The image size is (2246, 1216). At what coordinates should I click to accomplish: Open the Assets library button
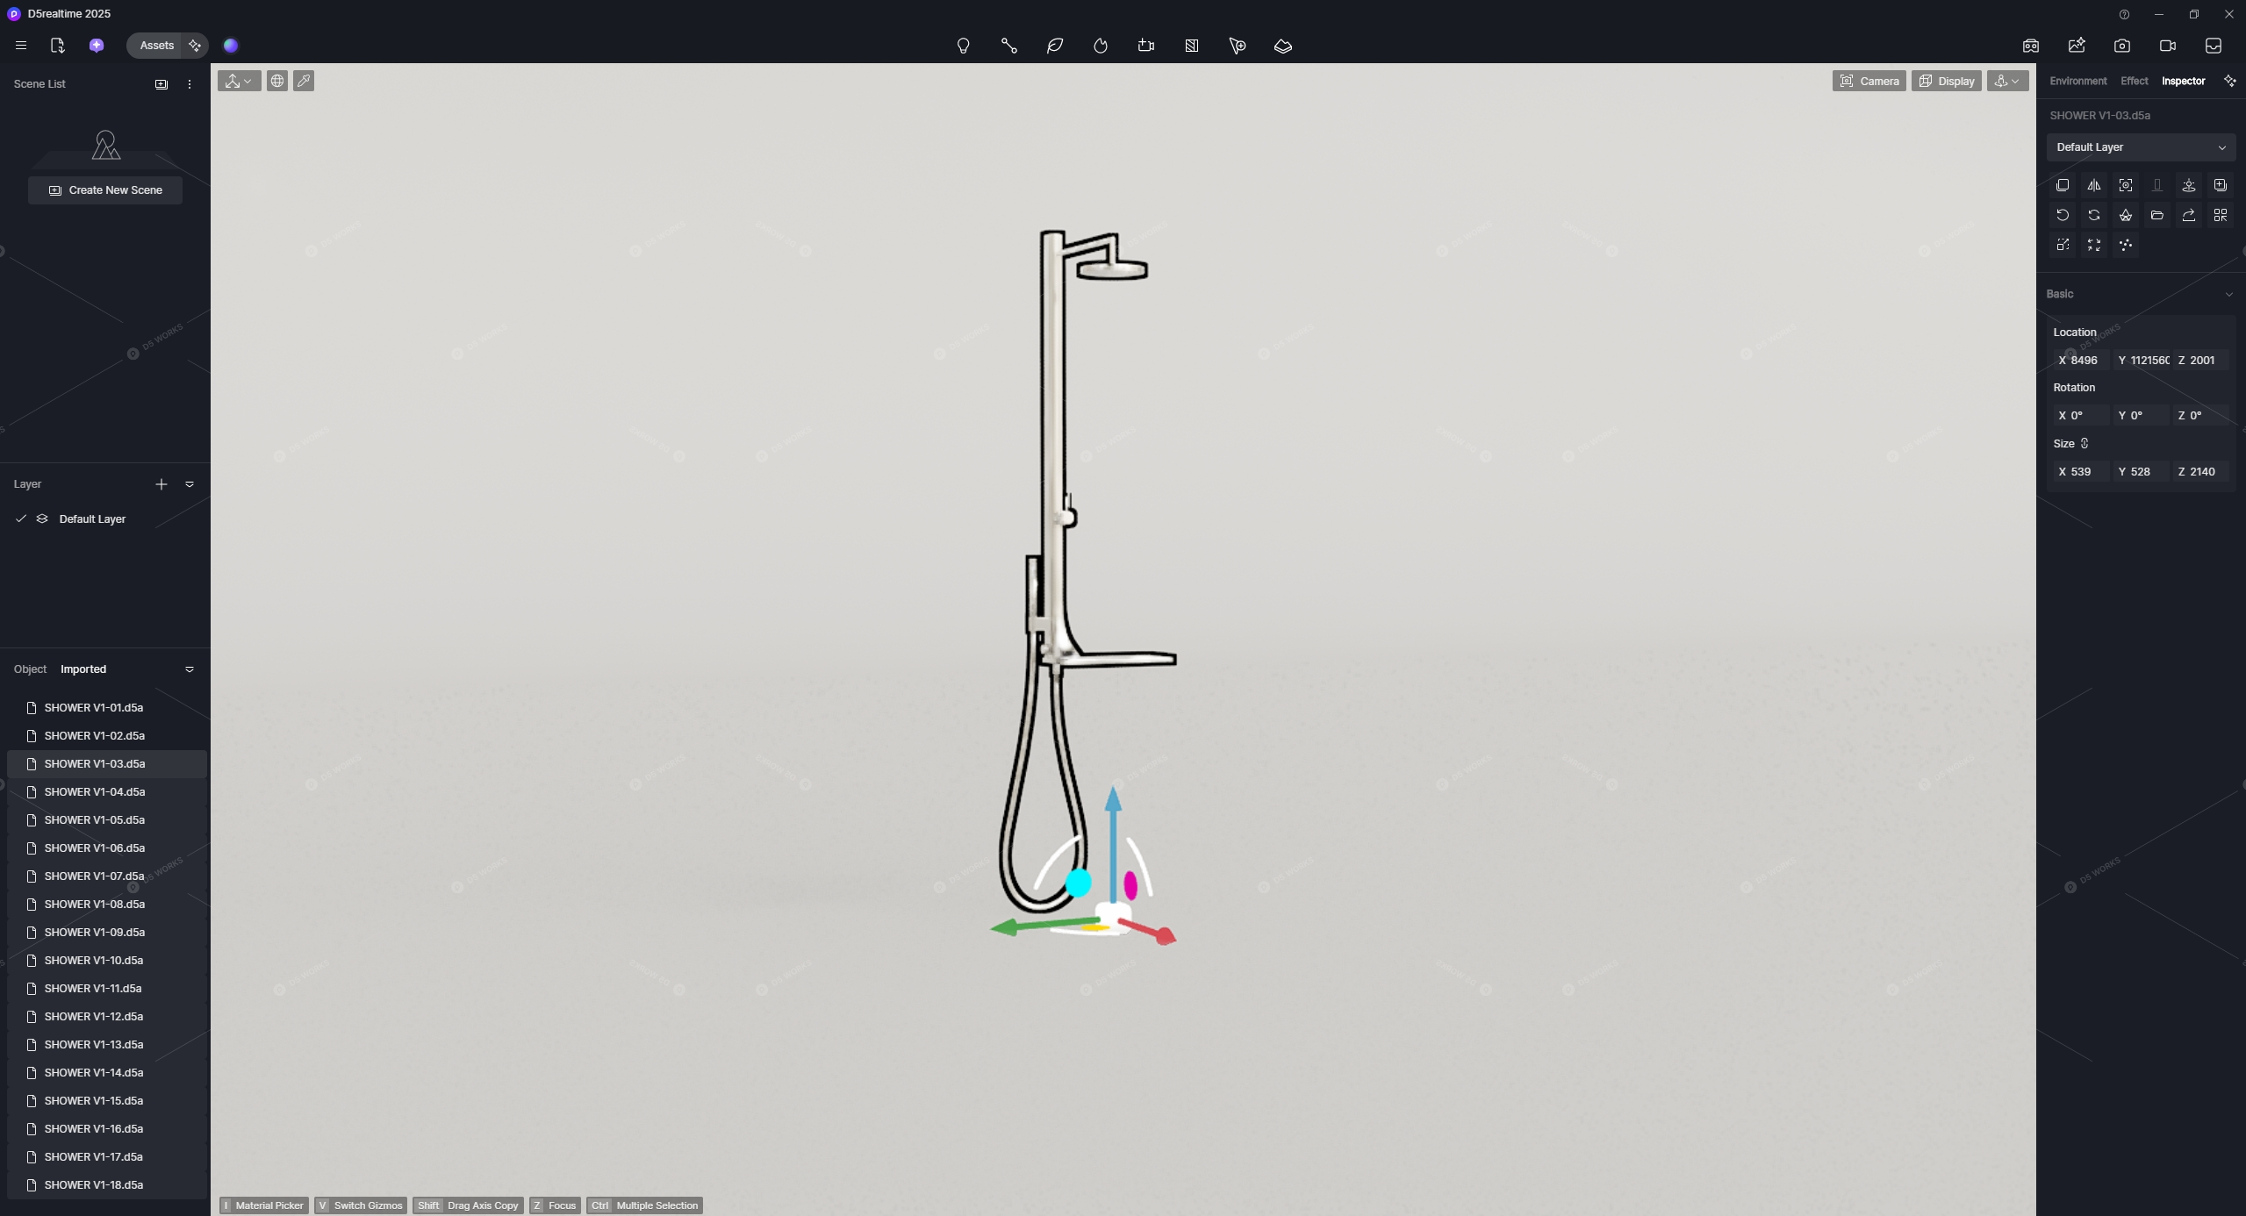click(157, 46)
